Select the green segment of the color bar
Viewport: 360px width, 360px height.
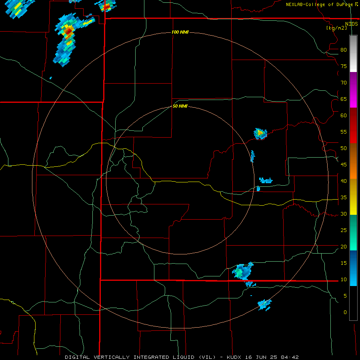click(x=353, y=232)
